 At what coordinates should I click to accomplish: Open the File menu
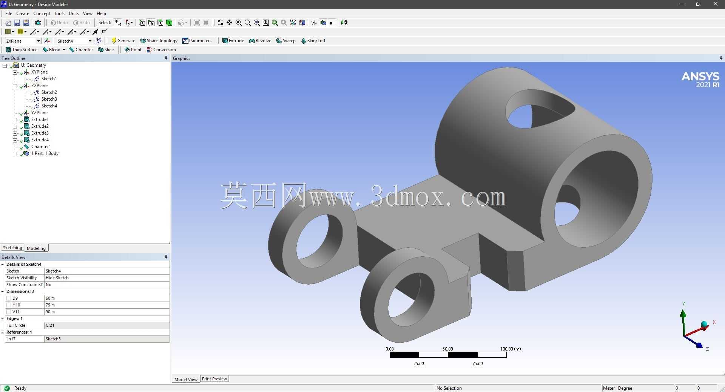pyautogui.click(x=9, y=14)
